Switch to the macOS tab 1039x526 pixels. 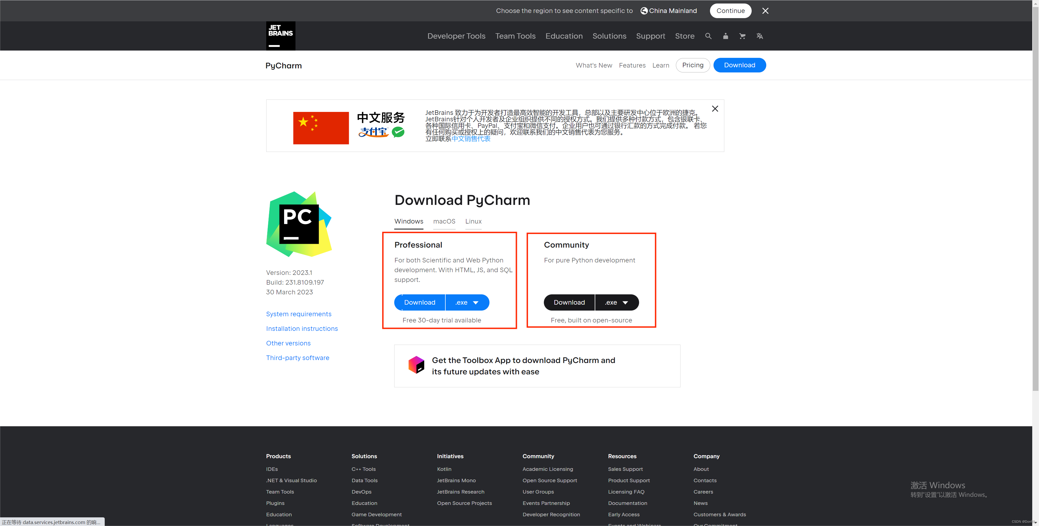[x=444, y=221]
